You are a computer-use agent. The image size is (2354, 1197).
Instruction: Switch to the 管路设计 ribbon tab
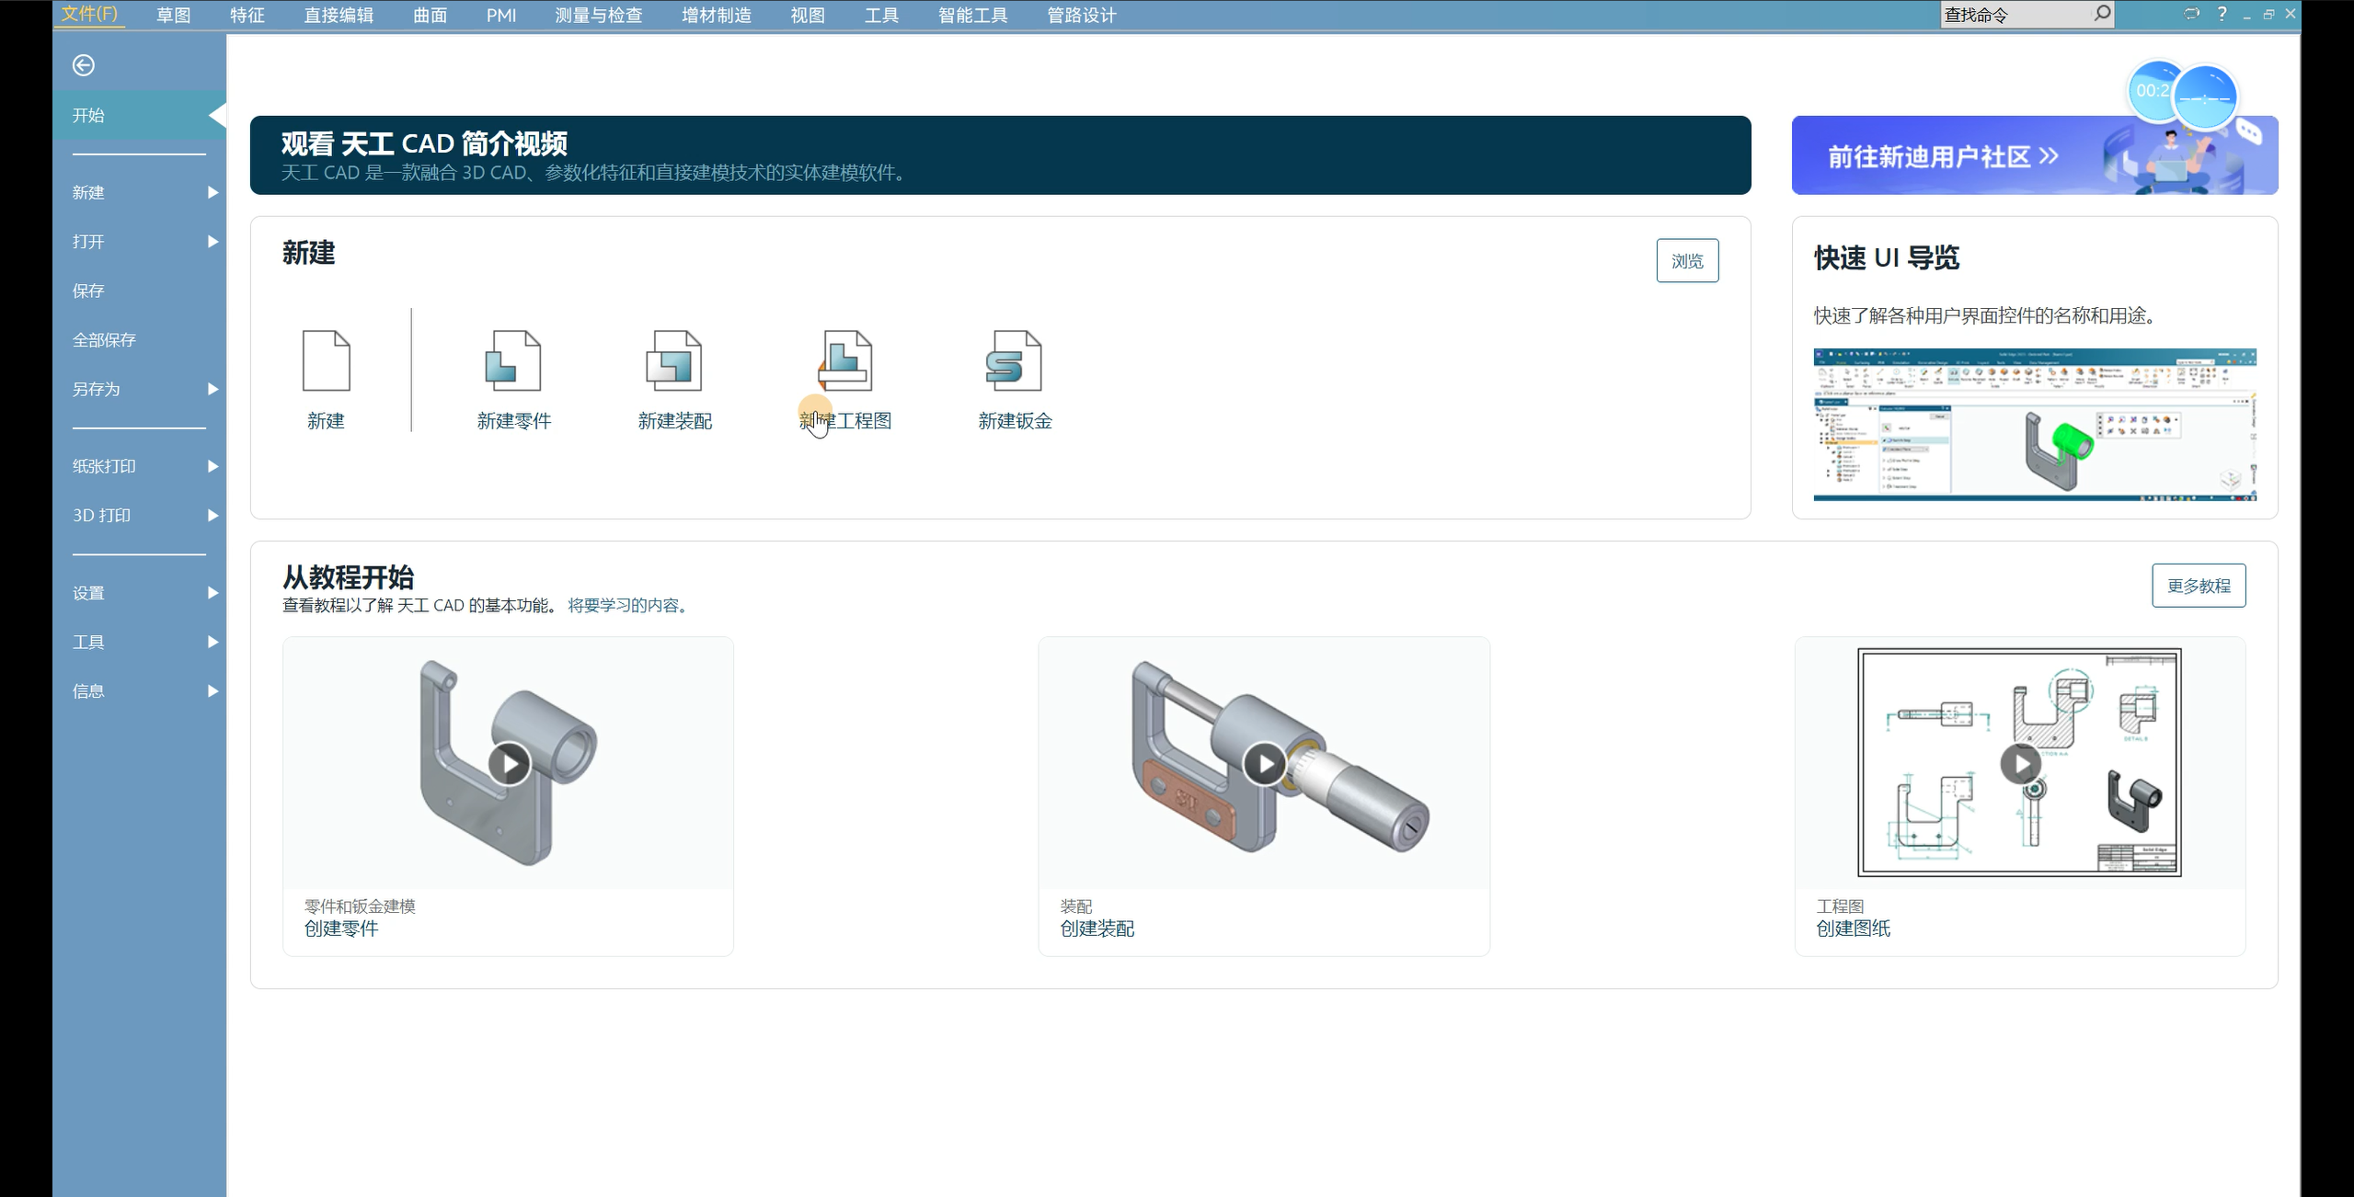click(x=1081, y=15)
